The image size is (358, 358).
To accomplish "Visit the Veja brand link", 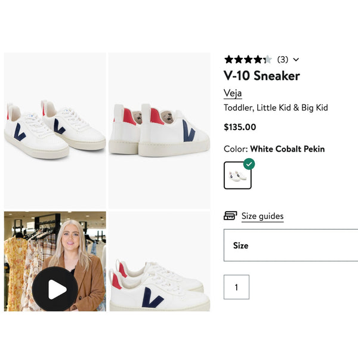I will 233,93.
